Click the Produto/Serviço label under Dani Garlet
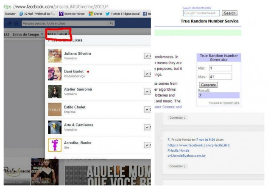Viewport: 268px width, 189px height. (x=74, y=76)
